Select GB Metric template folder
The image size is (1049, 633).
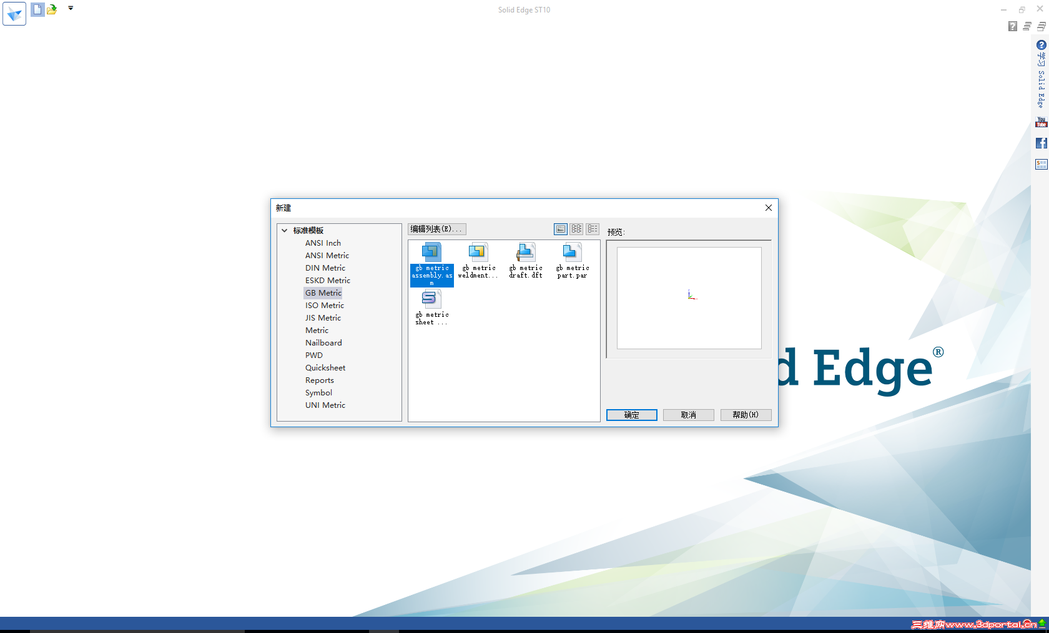pyautogui.click(x=323, y=293)
